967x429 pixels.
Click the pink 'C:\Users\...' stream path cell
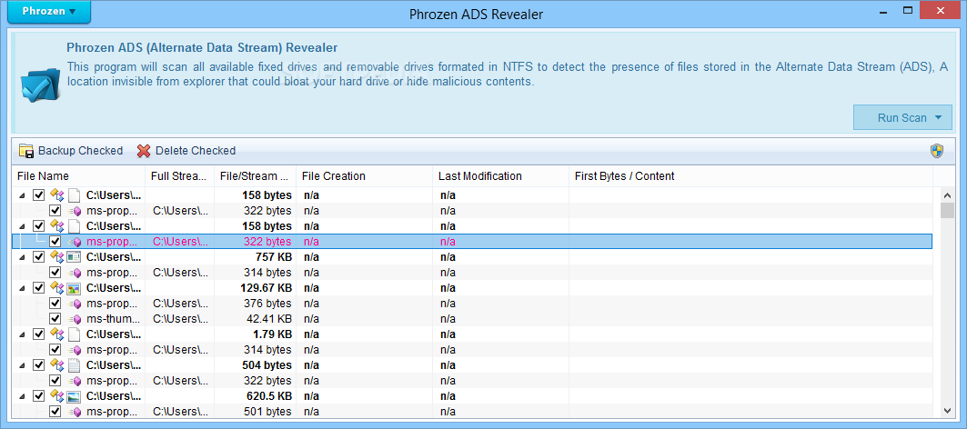tap(180, 242)
